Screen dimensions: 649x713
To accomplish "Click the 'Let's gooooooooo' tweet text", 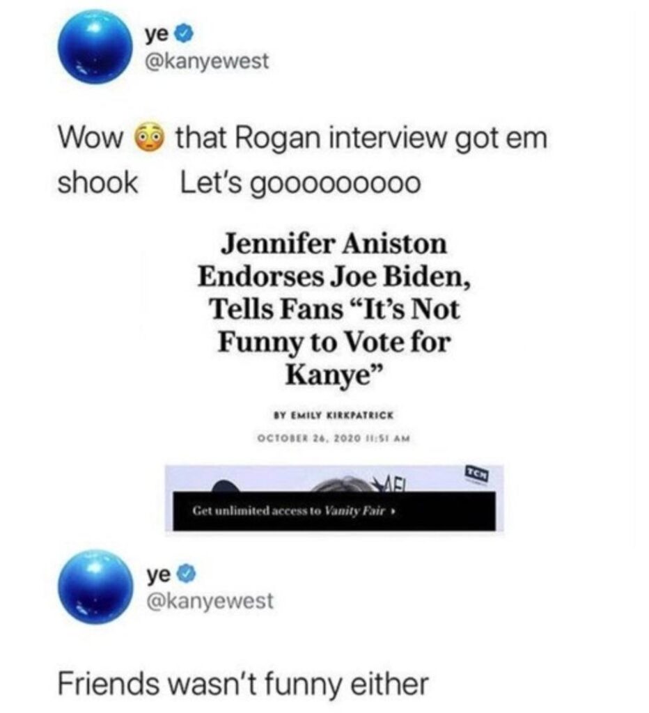I will 300,183.
